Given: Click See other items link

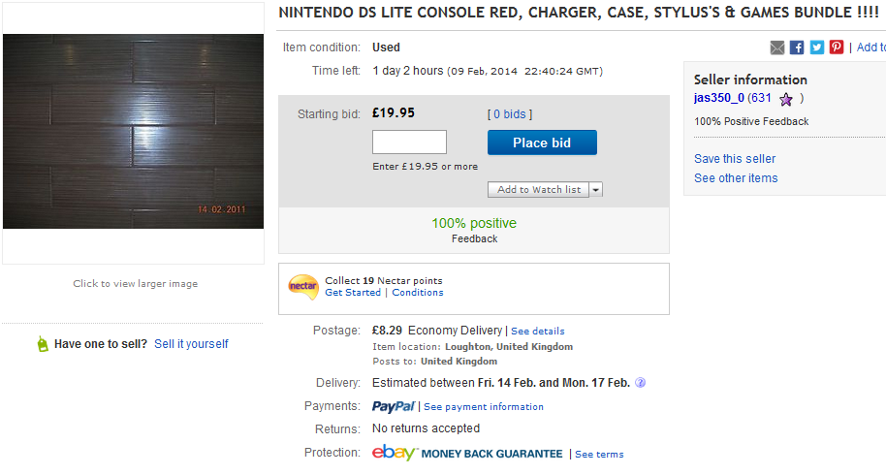Looking at the screenshot, I should coord(736,178).
